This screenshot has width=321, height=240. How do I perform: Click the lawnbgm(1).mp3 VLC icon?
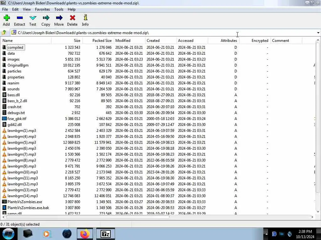pos(4,130)
